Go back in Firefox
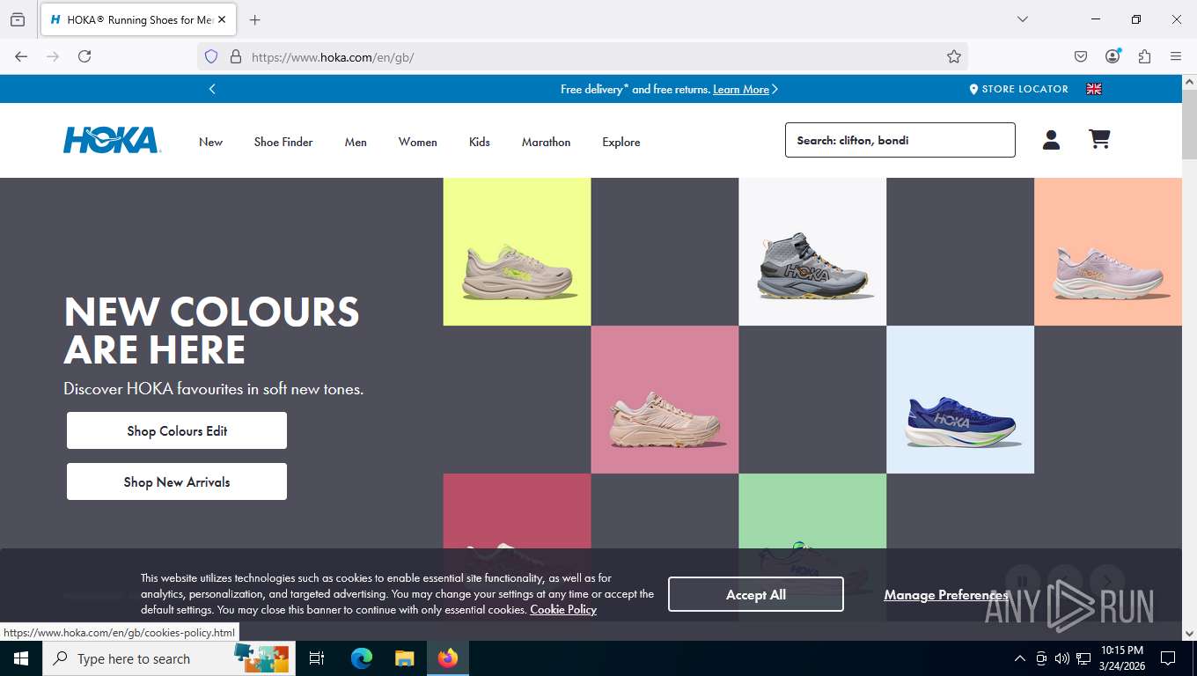Image resolution: width=1197 pixels, height=676 pixels. pos(21,56)
